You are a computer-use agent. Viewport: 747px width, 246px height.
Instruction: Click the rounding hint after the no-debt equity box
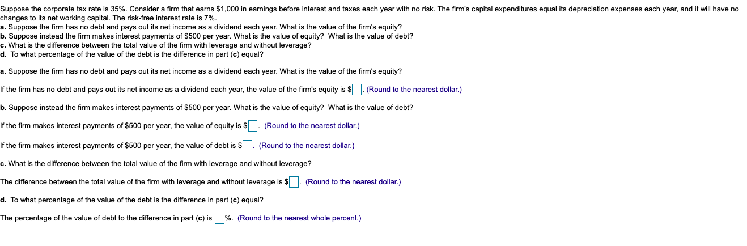click(x=414, y=90)
